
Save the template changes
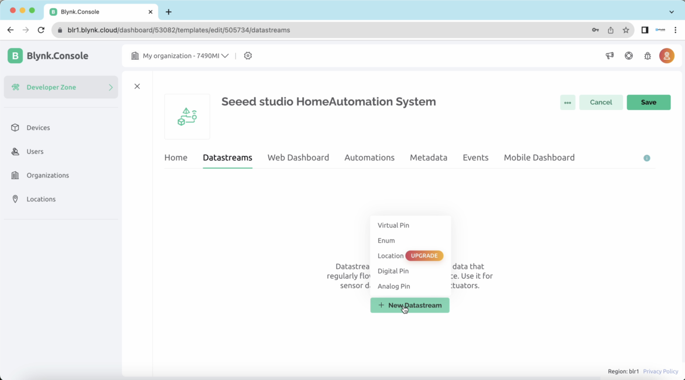click(x=648, y=102)
